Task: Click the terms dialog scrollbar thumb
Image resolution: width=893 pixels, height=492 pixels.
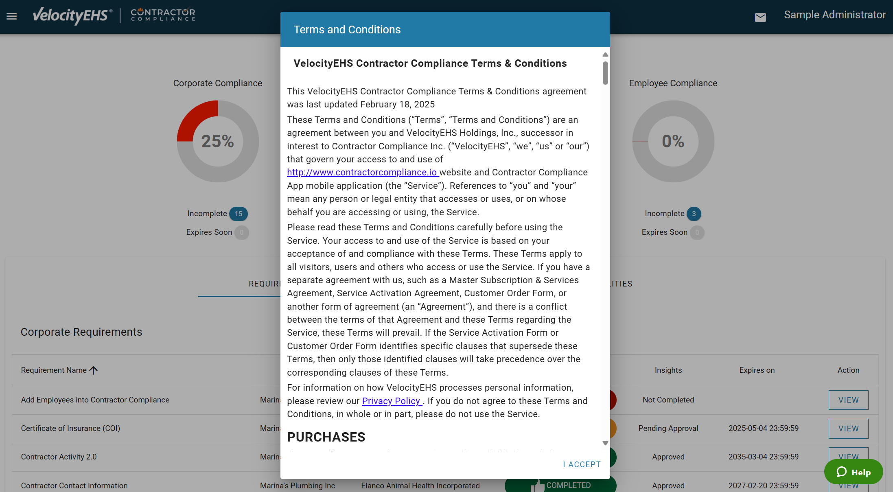Action: (605, 73)
